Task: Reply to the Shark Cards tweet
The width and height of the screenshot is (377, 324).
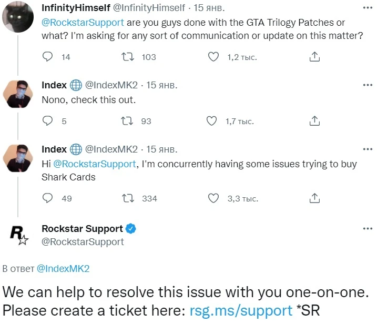Action: pos(47,198)
